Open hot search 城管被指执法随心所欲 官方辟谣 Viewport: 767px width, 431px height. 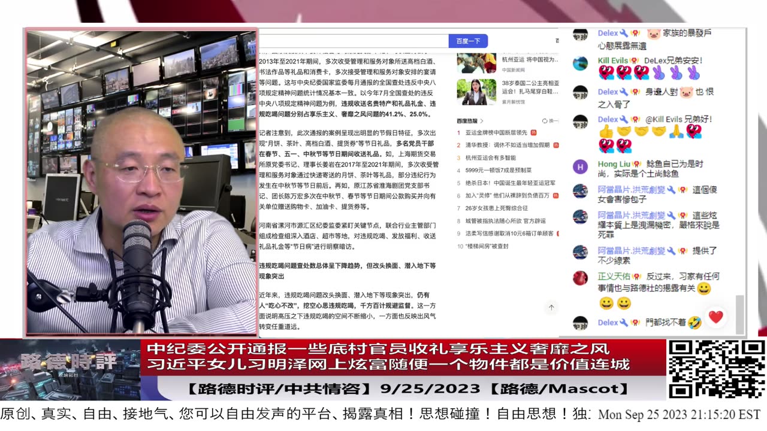pos(505,221)
